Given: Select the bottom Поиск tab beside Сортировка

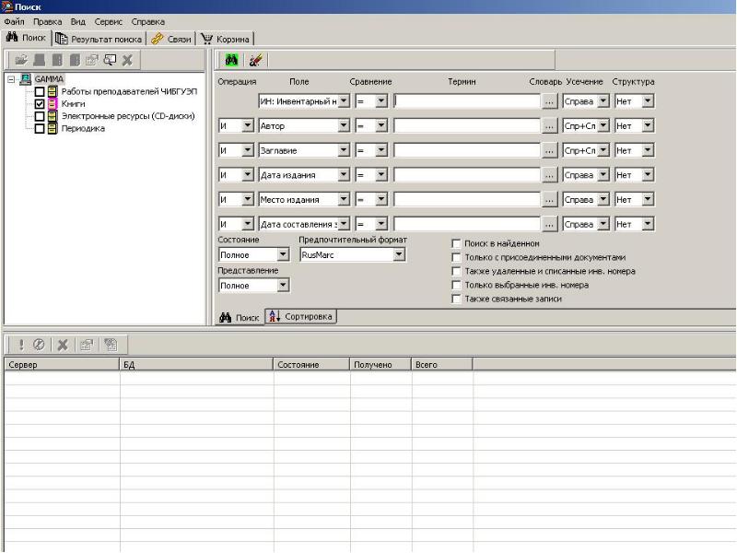Looking at the screenshot, I should click(240, 317).
